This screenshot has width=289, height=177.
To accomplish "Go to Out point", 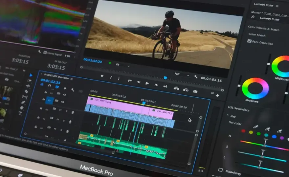I will [x=165, y=86].
